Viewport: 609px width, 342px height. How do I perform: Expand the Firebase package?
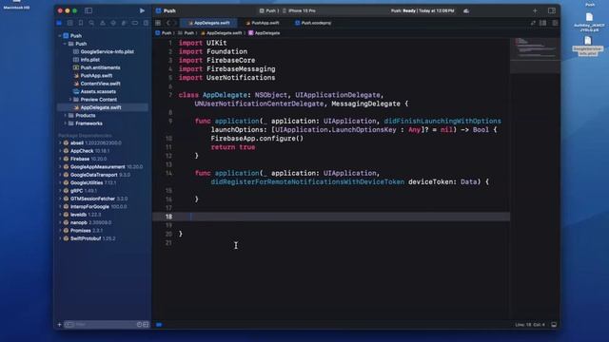(x=60, y=159)
